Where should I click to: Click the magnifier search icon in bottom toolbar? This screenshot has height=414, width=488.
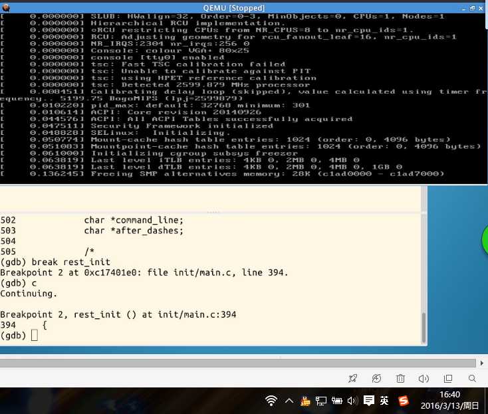[x=472, y=378]
